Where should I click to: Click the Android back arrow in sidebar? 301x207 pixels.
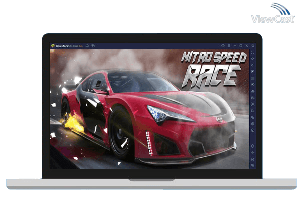pyautogui.click(x=253, y=153)
